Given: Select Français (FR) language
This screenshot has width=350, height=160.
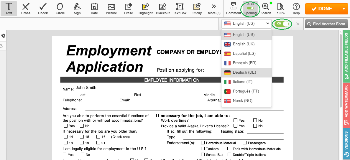Looking at the screenshot, I should pyautogui.click(x=247, y=63).
